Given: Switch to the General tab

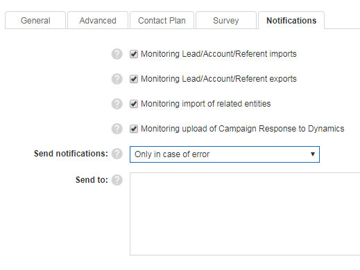Looking at the screenshot, I should [x=35, y=20].
